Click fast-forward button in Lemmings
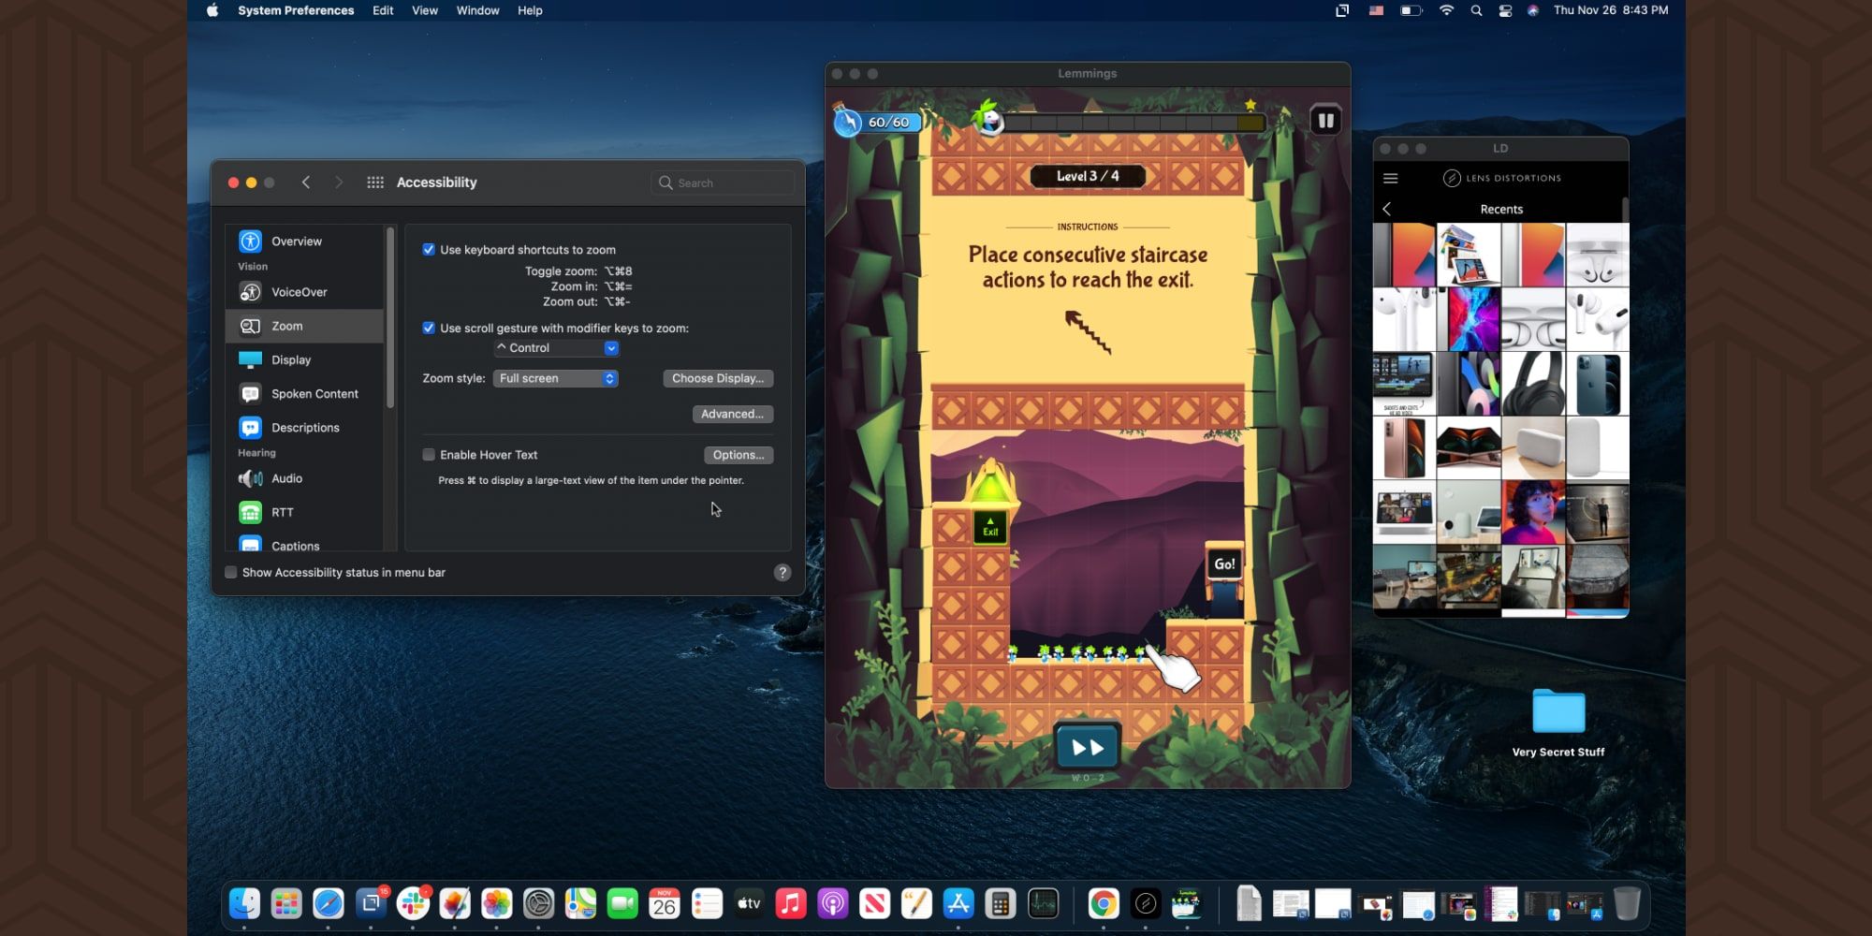Image resolution: width=1872 pixels, height=936 pixels. (x=1087, y=748)
